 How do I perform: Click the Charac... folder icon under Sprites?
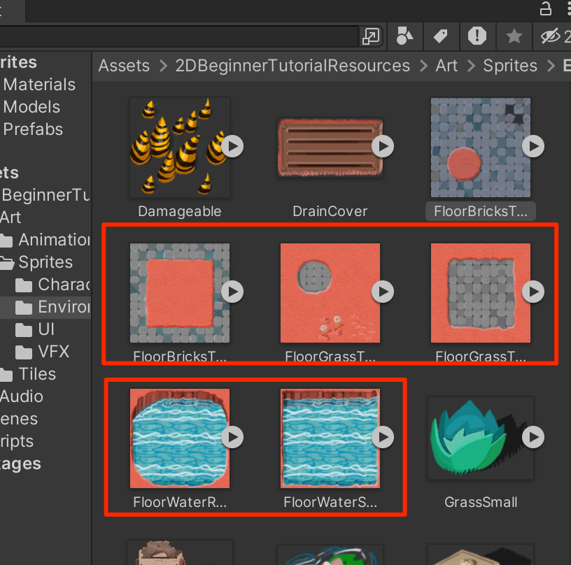[x=24, y=285]
